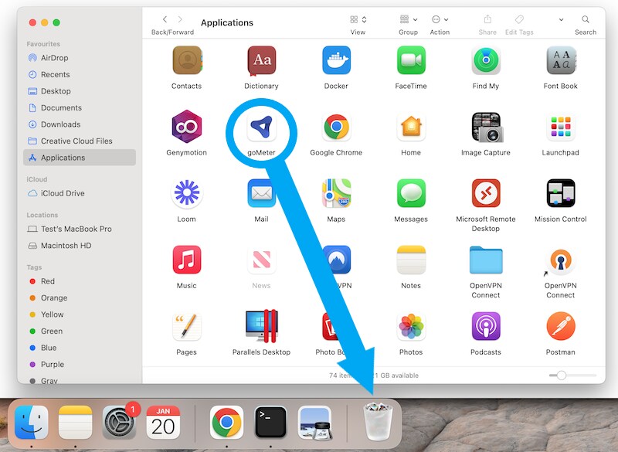Open the Action menu dropdown
Viewport: 618px width, 452px height.
(440, 19)
